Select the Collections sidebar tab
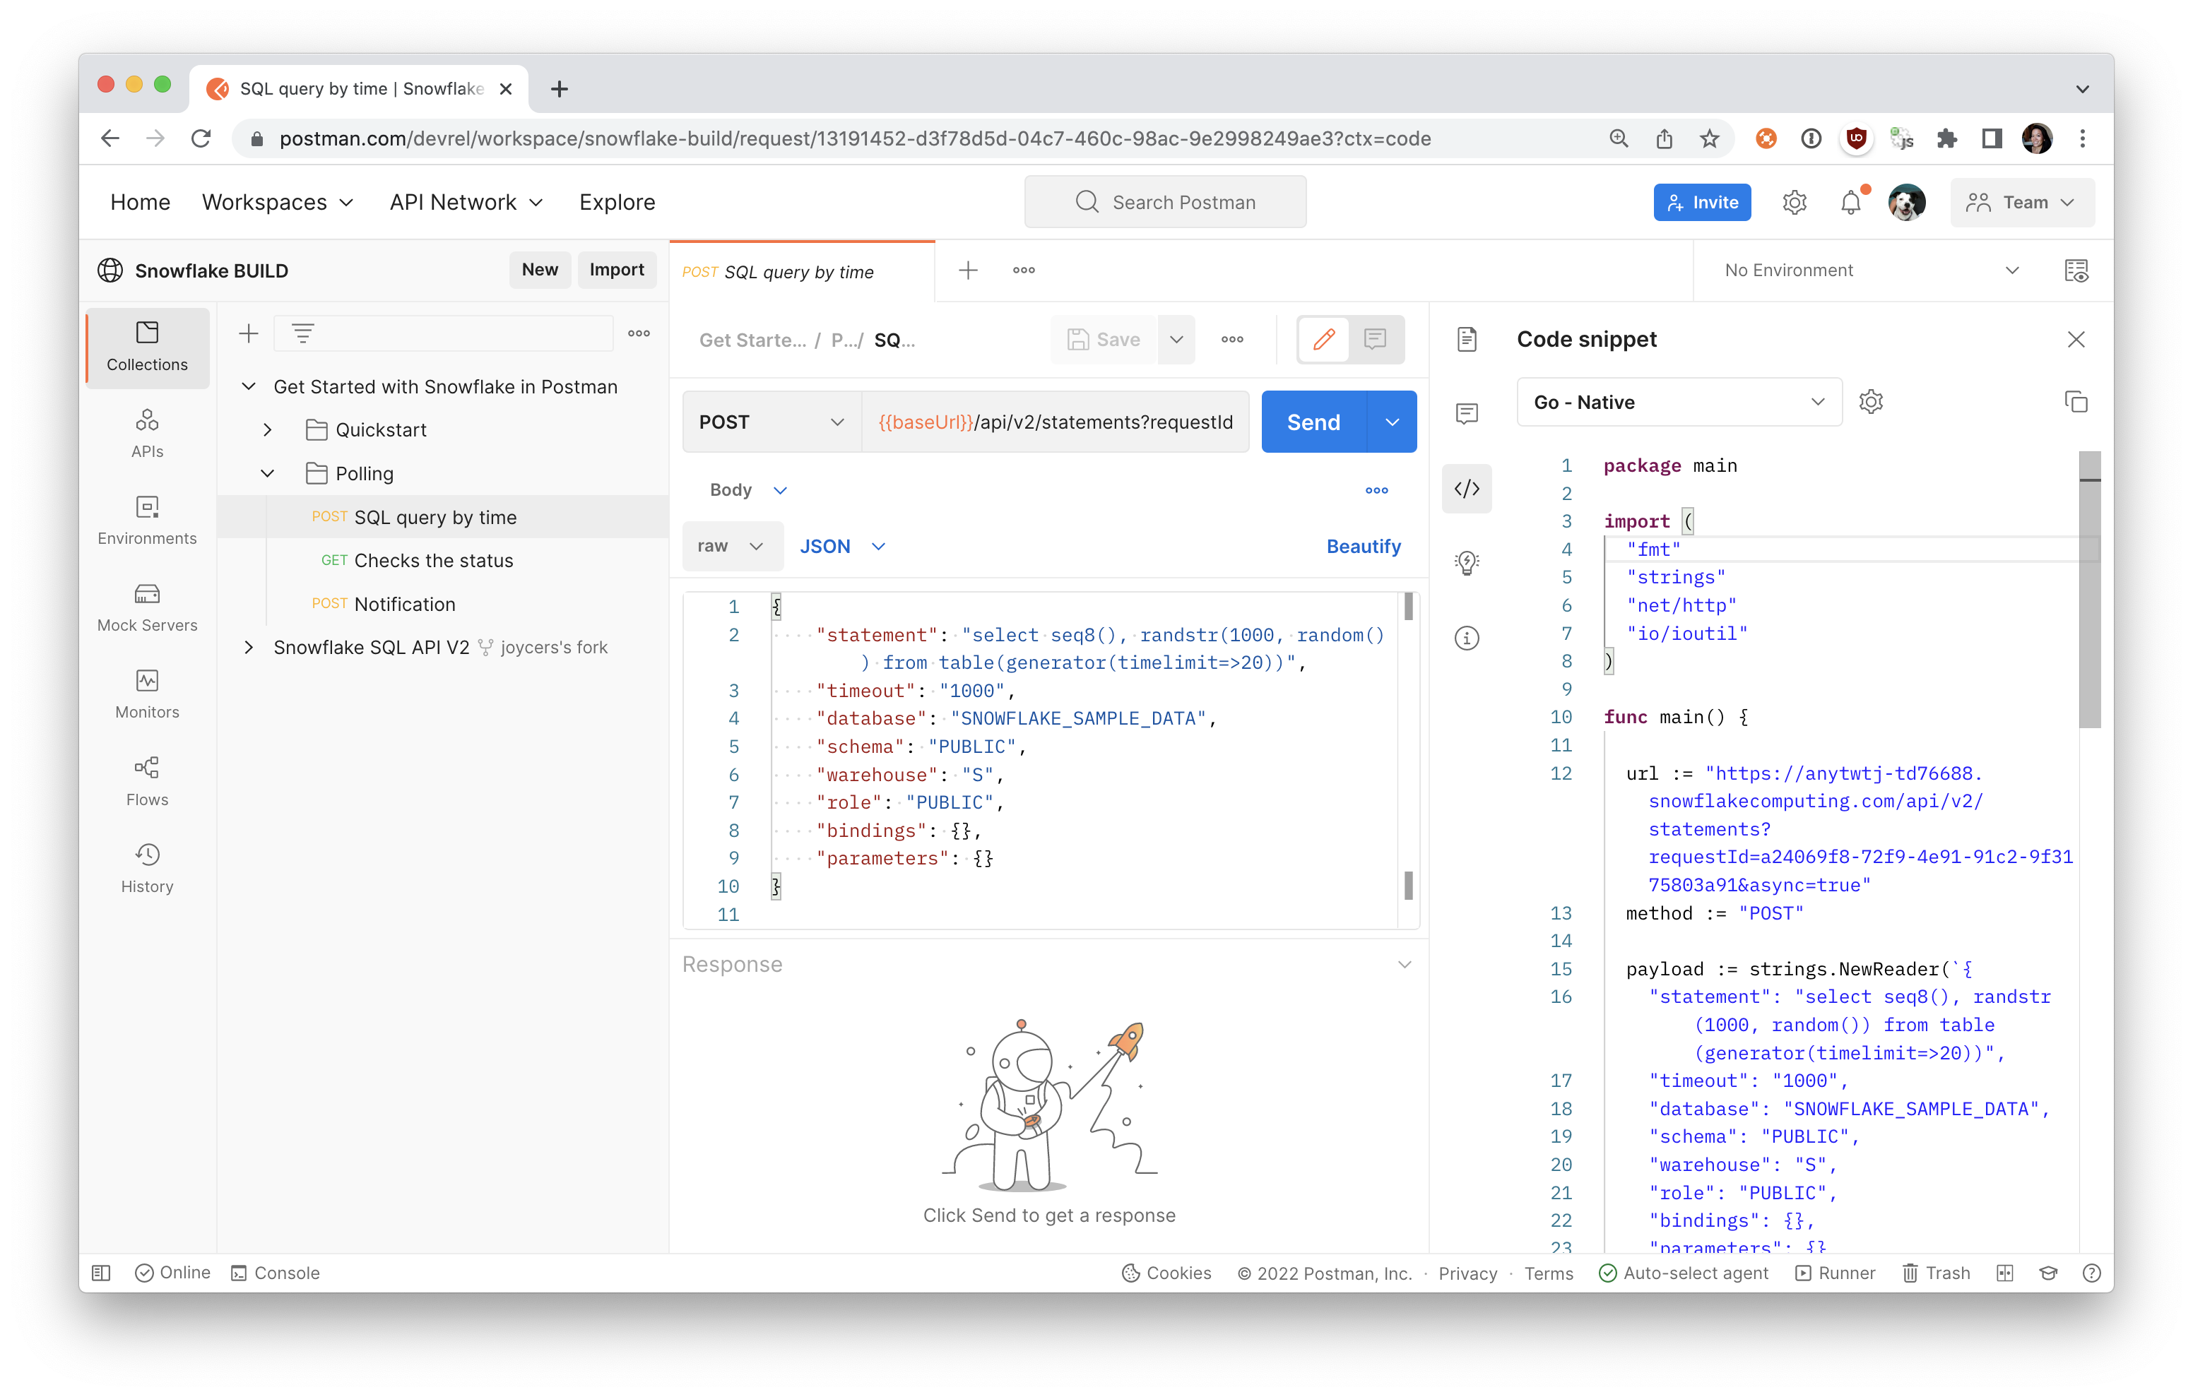 pos(147,347)
